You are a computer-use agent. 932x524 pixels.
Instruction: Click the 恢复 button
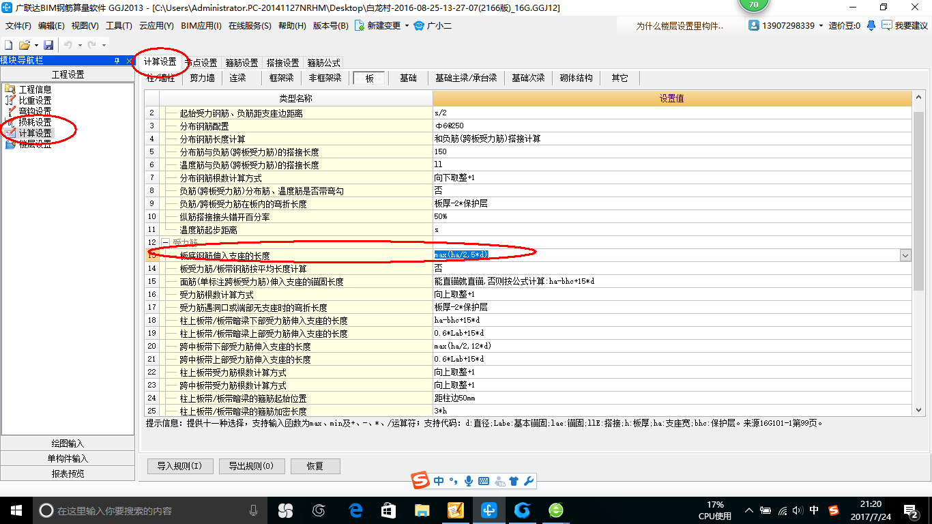click(315, 467)
